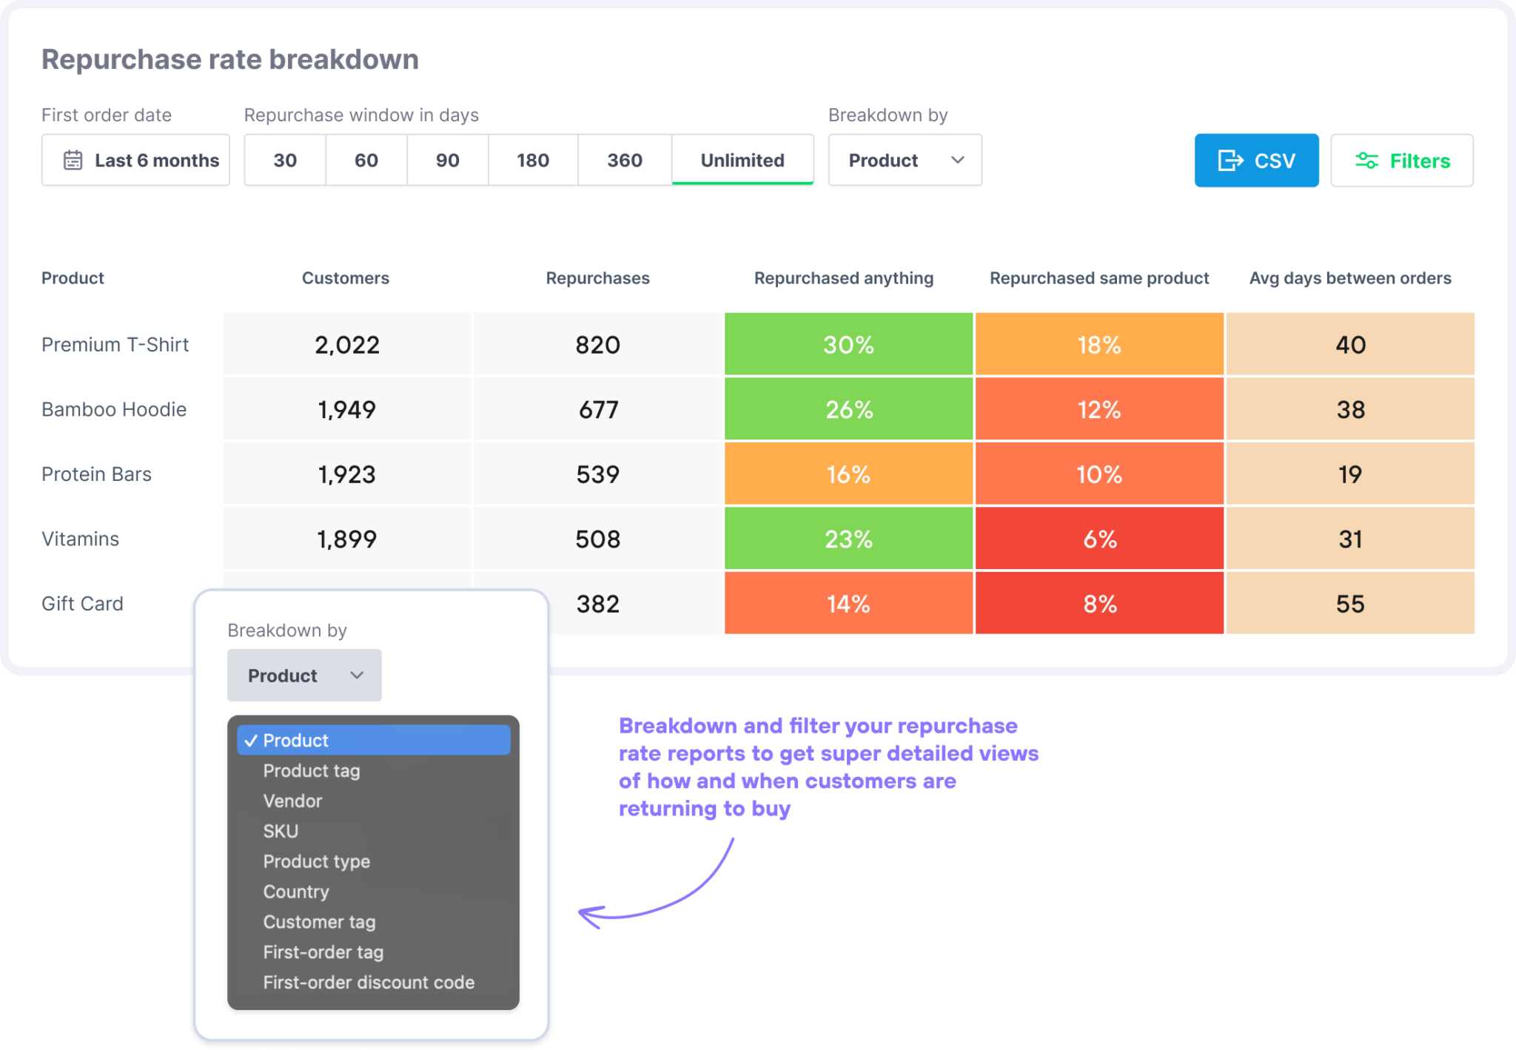
Task: Enable the 360-day repurchase window
Action: point(624,160)
